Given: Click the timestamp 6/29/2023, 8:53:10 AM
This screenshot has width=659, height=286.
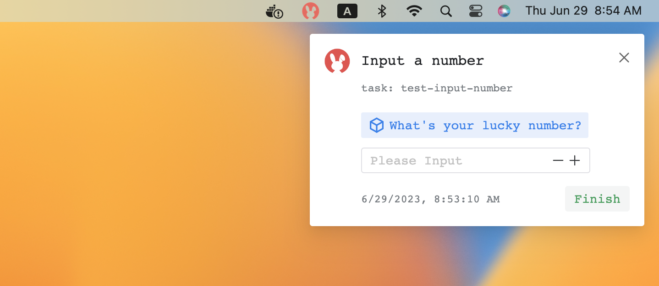Looking at the screenshot, I should 430,199.
